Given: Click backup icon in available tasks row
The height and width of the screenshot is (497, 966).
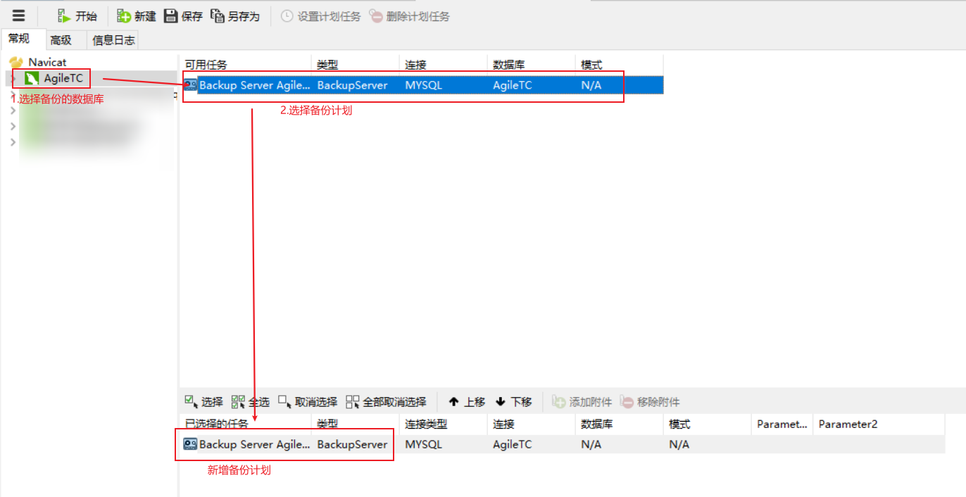Looking at the screenshot, I should coord(191,85).
